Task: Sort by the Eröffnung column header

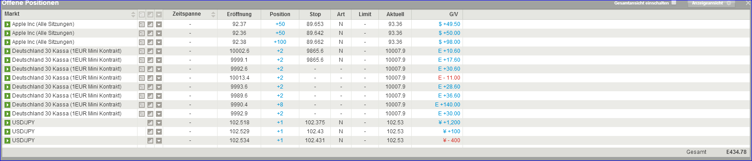Action: click(x=239, y=14)
